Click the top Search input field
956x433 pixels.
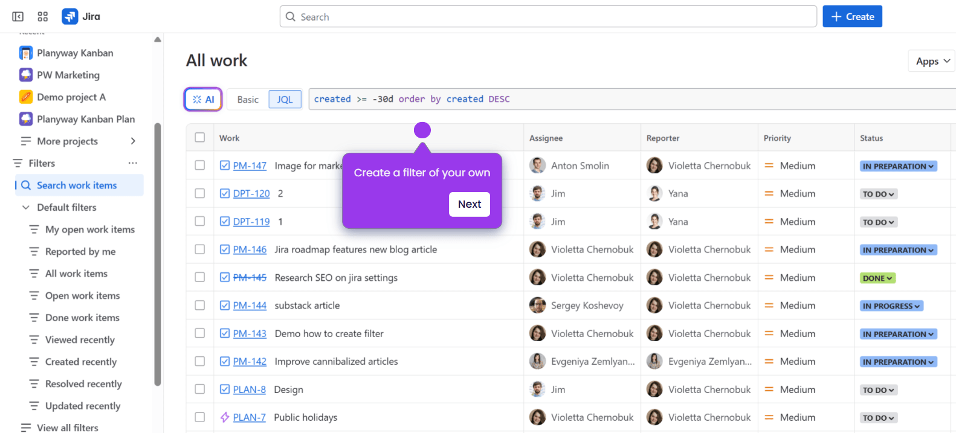click(x=548, y=17)
